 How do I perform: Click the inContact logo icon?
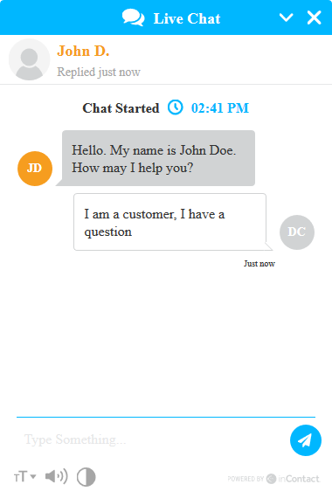click(x=271, y=479)
